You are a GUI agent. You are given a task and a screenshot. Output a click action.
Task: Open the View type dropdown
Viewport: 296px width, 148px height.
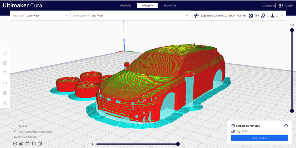(x=40, y=16)
